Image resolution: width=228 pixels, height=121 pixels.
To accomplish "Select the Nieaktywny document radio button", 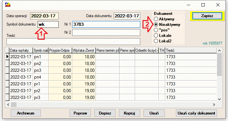I will [x=156, y=24].
